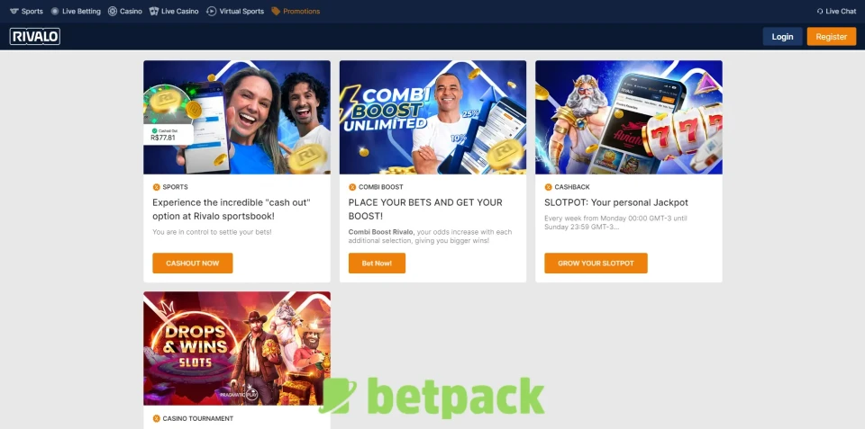Click the Rivalo logo
The image size is (865, 429).
pyautogui.click(x=35, y=36)
